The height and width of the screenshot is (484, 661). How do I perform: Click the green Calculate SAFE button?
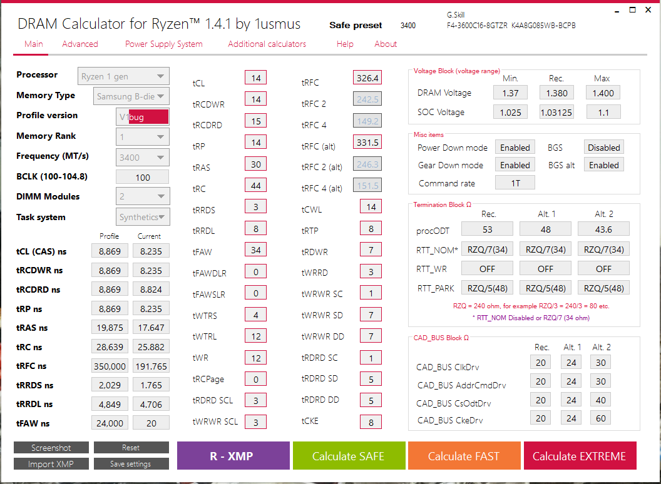(349, 456)
